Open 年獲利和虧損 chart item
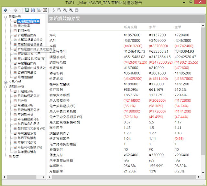This screenshot has height=186, width=207. (x=27, y=142)
